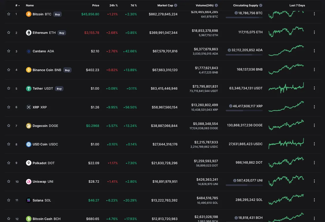Click info icon beside Cardano circulating supply
This screenshot has width=325, height=222.
229,50
